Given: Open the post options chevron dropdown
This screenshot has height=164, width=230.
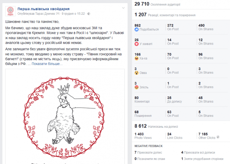Looking at the screenshot, I should coord(123,8).
